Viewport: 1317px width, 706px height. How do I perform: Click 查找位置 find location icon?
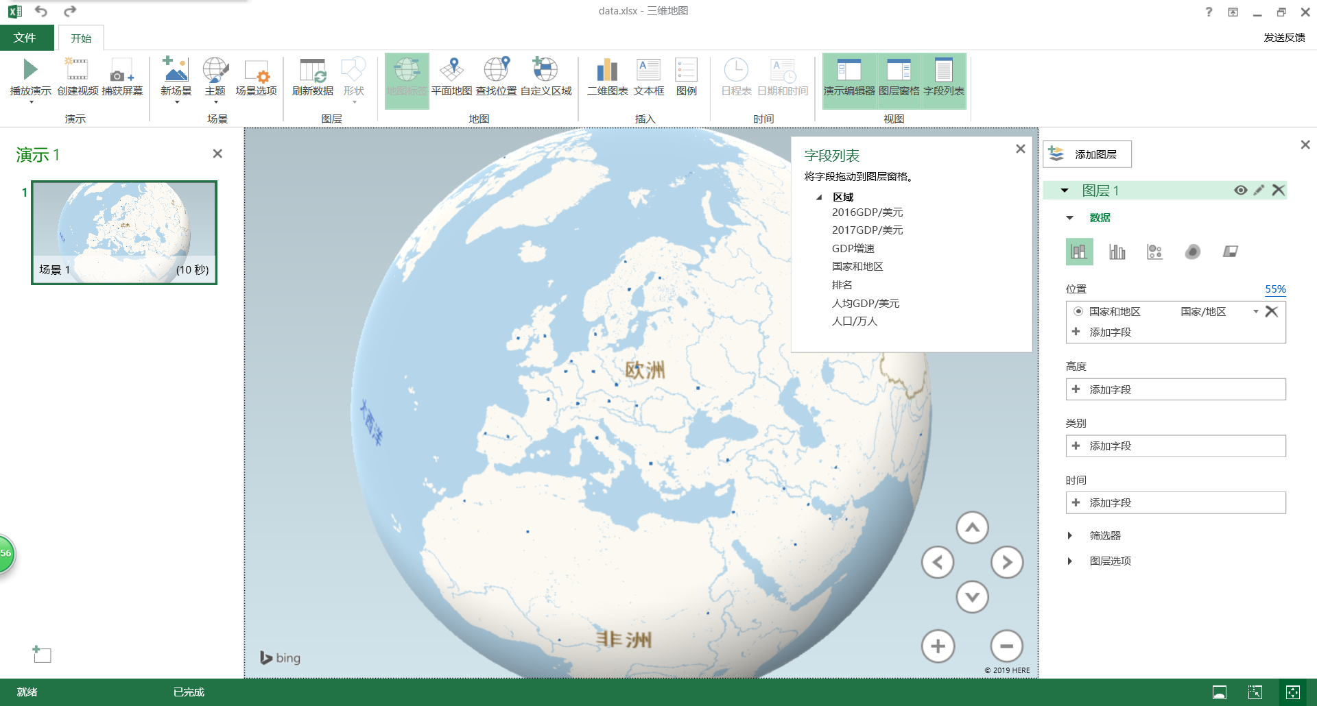coord(496,70)
